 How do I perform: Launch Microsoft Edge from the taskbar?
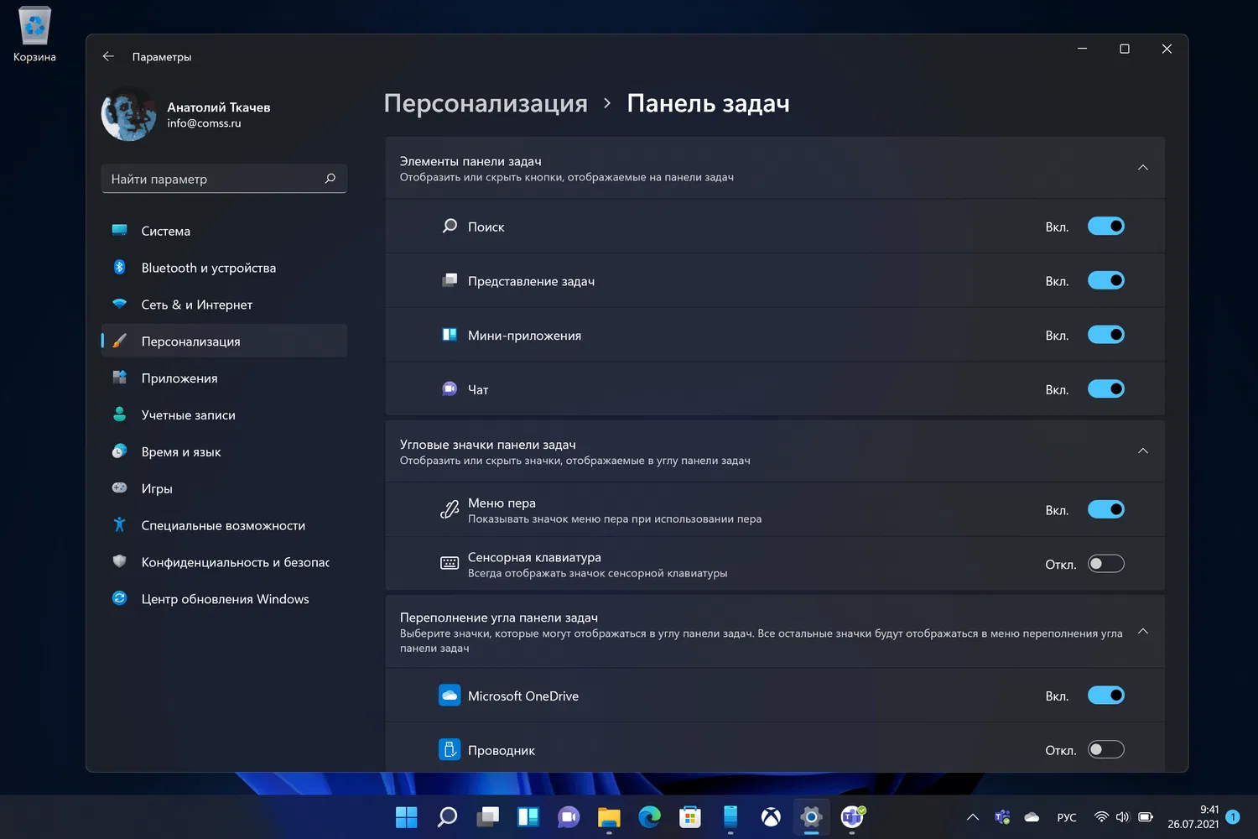click(x=649, y=816)
